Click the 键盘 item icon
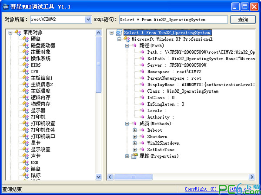The height and width of the screenshot is (195, 261). [x=26, y=169]
